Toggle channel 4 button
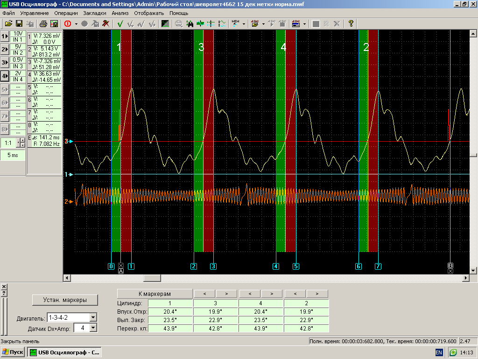Screen dimensions: 478x359 pyautogui.click(x=5, y=76)
